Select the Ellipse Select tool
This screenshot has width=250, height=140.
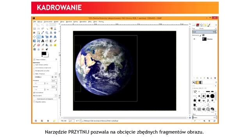pyautogui.click(x=39, y=29)
